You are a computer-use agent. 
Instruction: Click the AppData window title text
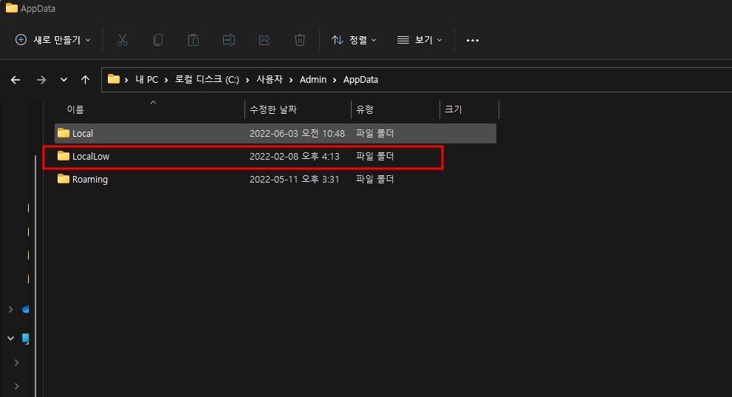click(38, 8)
